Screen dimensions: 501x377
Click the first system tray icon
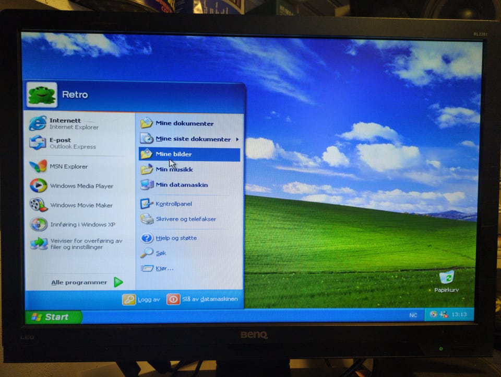(434, 314)
